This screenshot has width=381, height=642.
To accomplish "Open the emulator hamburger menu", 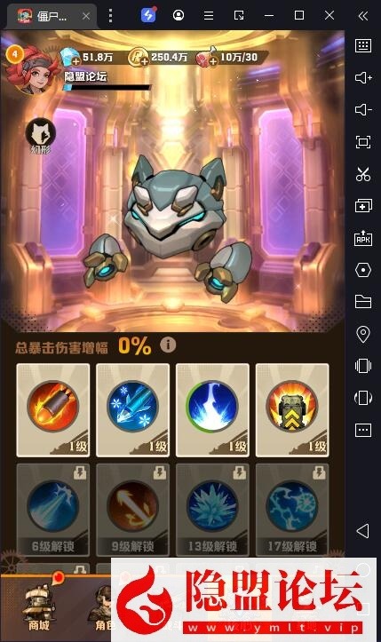I will (209, 16).
